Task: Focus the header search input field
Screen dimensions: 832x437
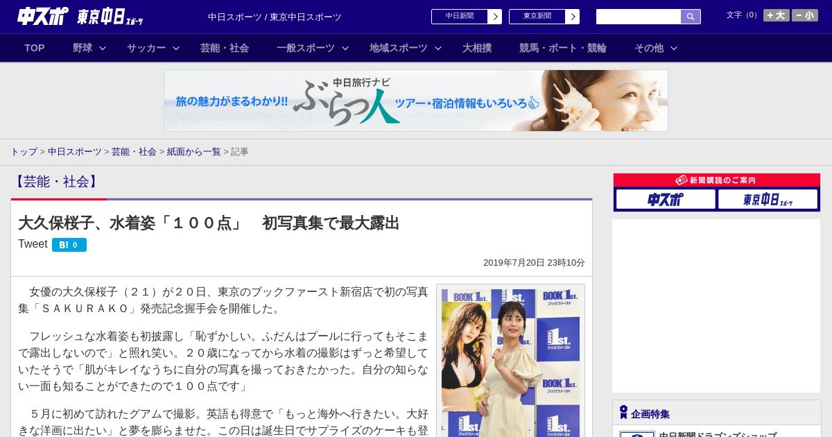Action: [x=639, y=17]
